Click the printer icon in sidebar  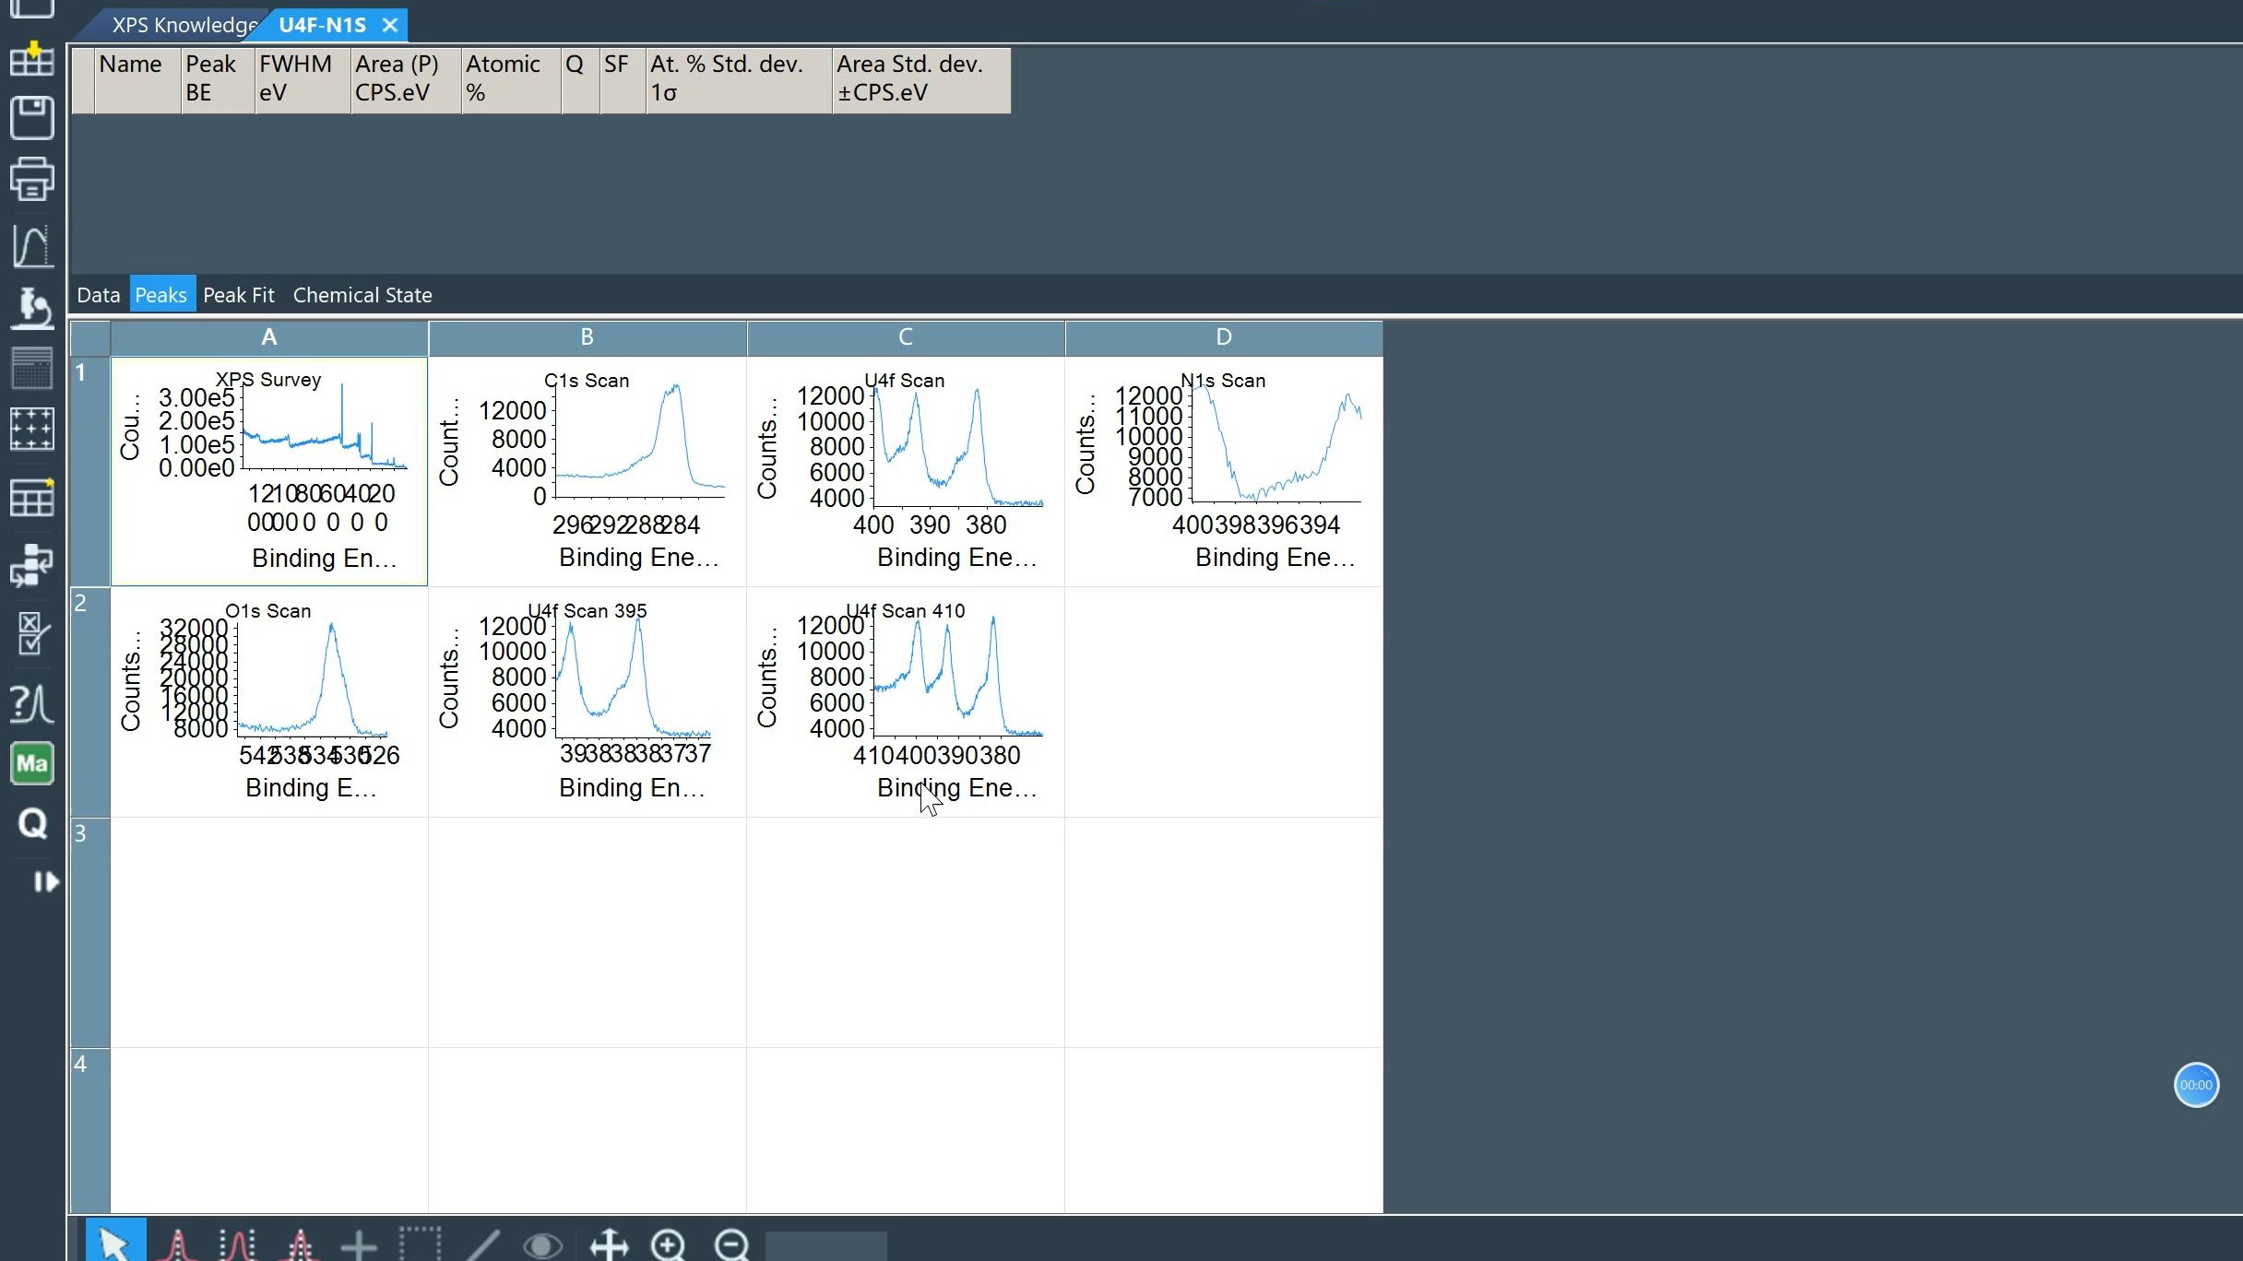(31, 179)
